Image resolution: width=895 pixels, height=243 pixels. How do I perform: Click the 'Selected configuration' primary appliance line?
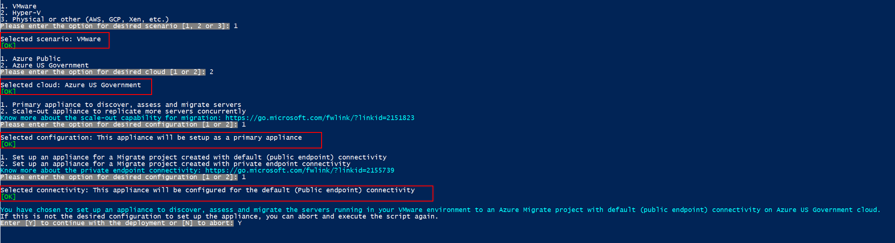[151, 138]
